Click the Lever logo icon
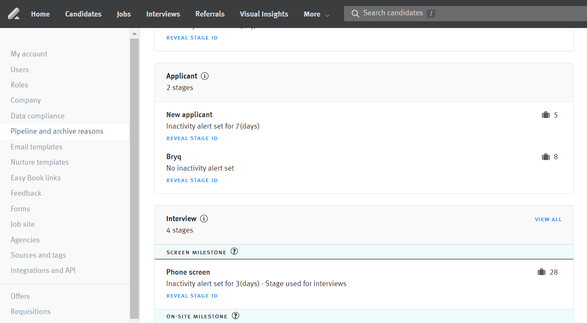Screen dimensions: 587x323 [14, 14]
